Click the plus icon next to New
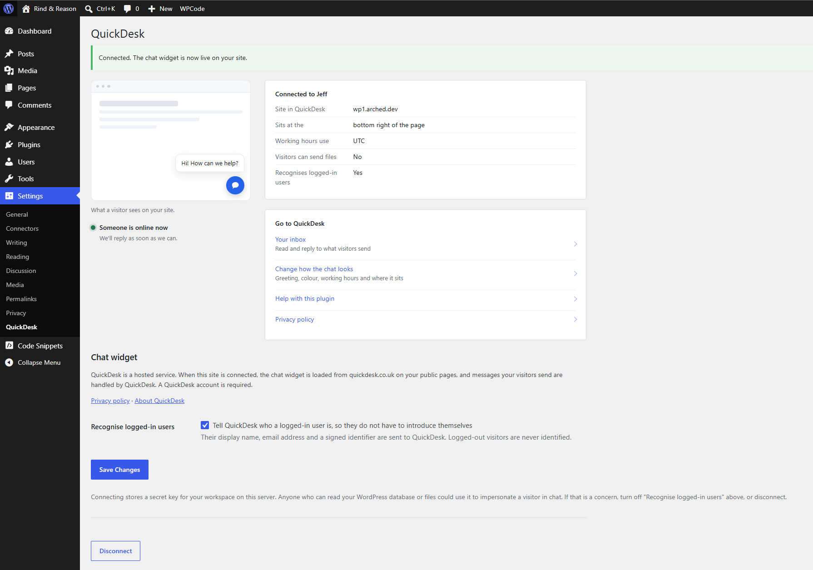The image size is (813, 570). pos(152,9)
